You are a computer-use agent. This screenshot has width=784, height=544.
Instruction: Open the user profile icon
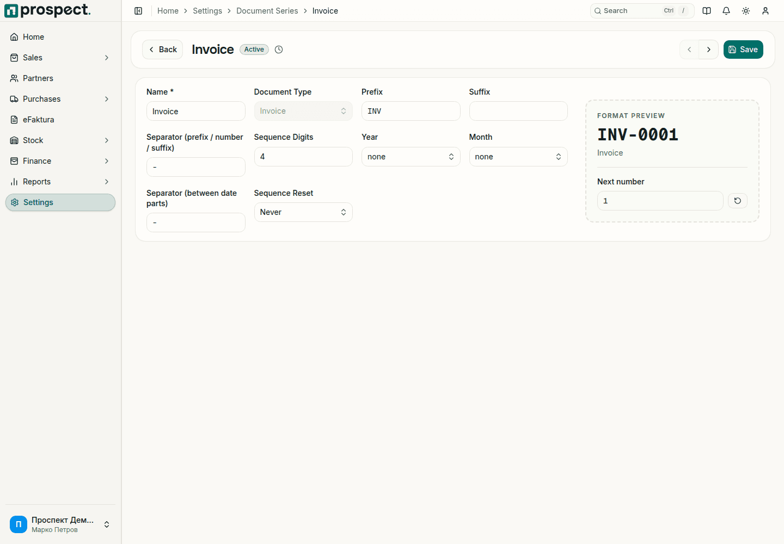(765, 11)
